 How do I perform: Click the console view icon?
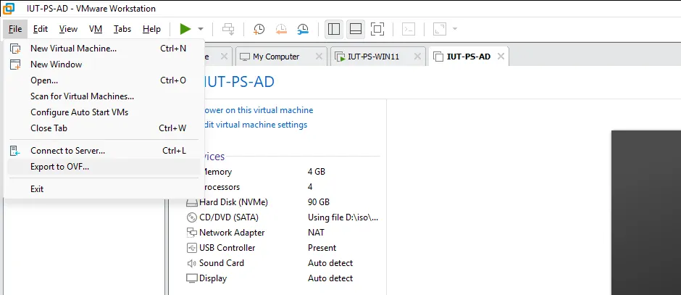[409, 29]
